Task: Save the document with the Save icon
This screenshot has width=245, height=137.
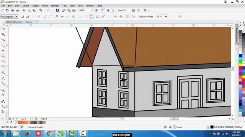Action: click(x=13, y=10)
